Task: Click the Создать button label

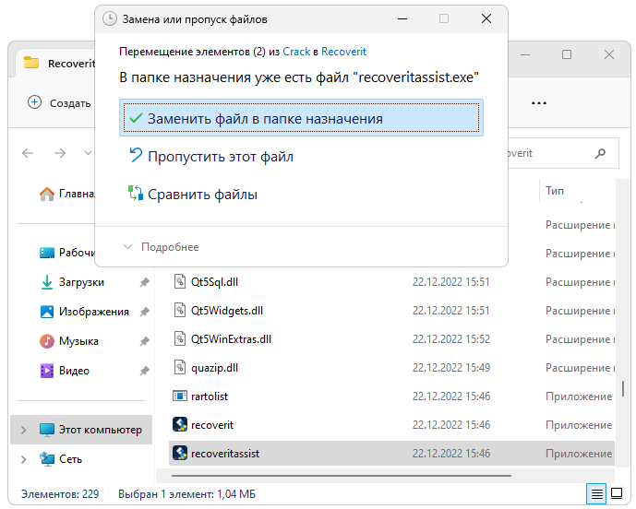Action: [x=70, y=103]
